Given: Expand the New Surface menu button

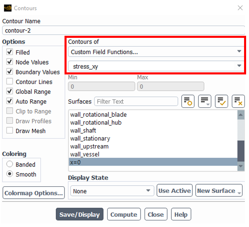Looking at the screenshot, I should click(219, 190).
